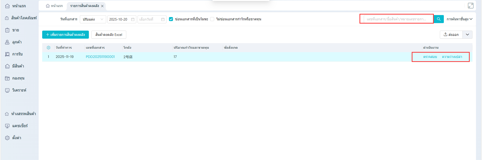
Task: Open the dropdown arrow next to ส่งออก
Action: 467,35
